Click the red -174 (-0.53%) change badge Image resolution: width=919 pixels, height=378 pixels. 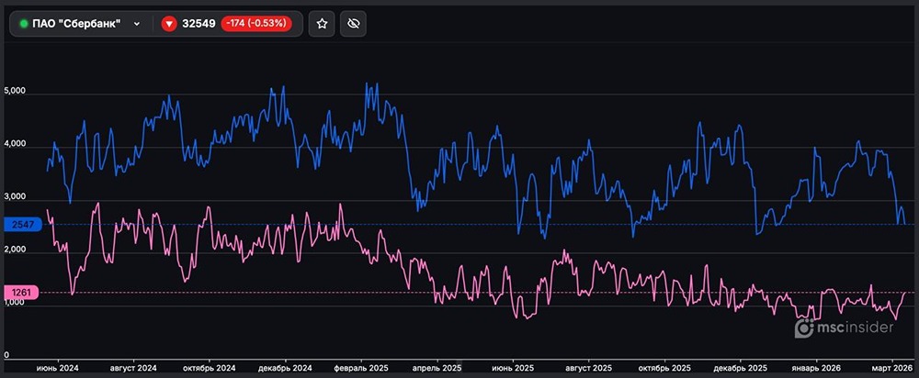[x=255, y=24]
